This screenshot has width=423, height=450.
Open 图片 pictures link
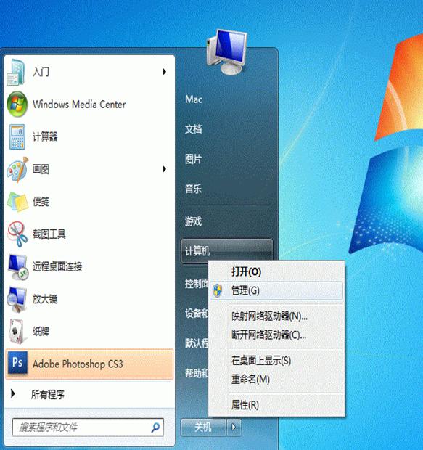point(193,159)
